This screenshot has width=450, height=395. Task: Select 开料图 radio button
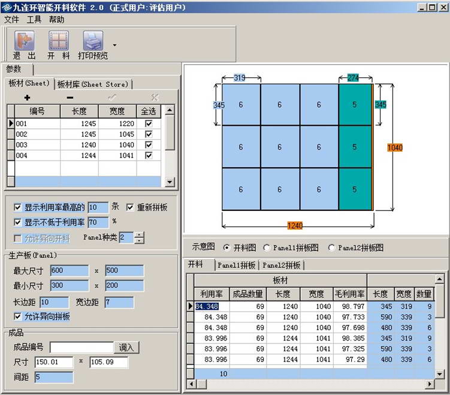click(226, 248)
